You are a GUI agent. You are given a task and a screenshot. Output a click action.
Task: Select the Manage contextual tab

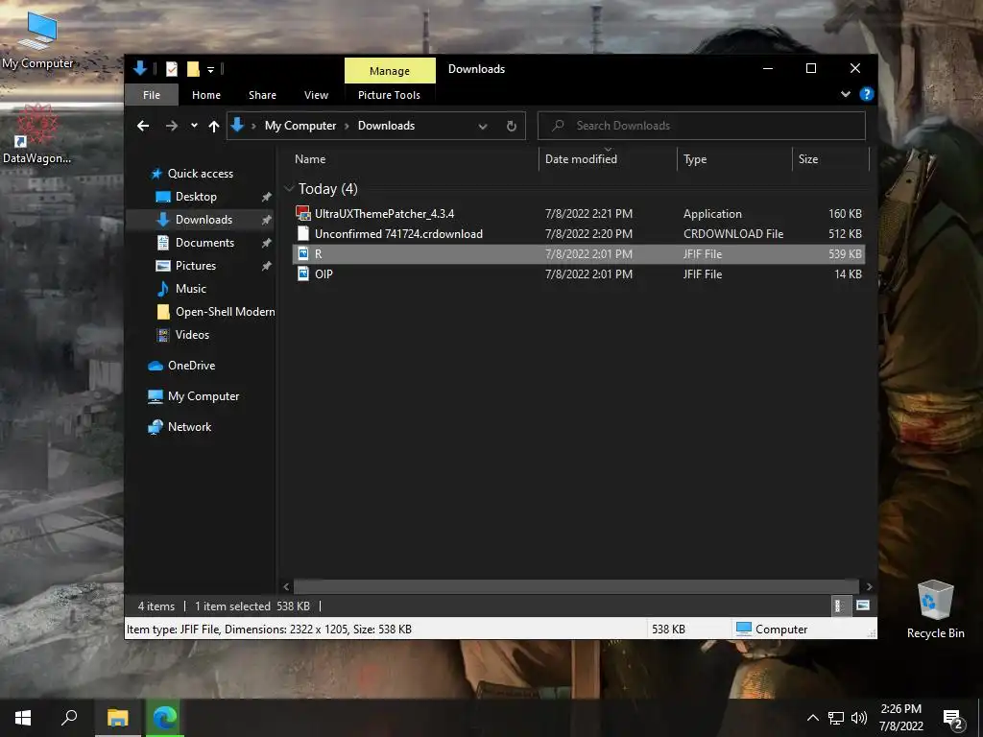390,71
